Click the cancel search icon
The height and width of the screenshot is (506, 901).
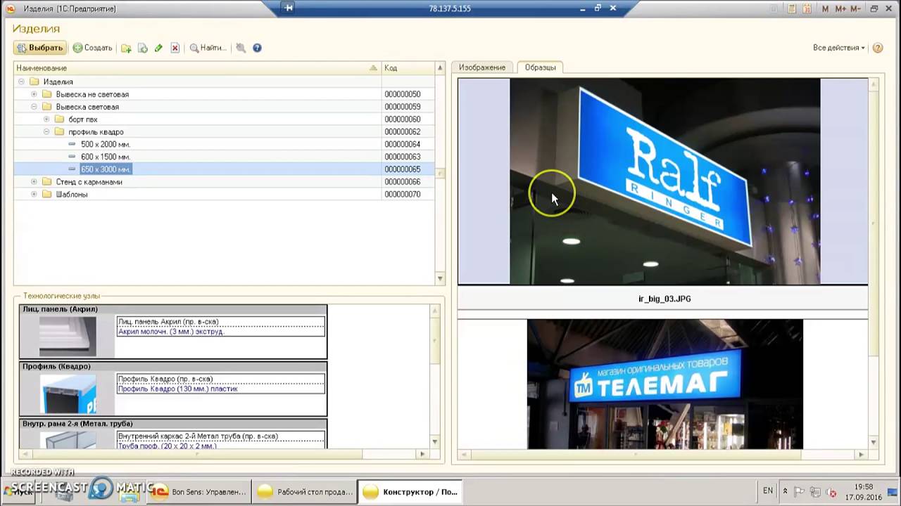(x=241, y=48)
